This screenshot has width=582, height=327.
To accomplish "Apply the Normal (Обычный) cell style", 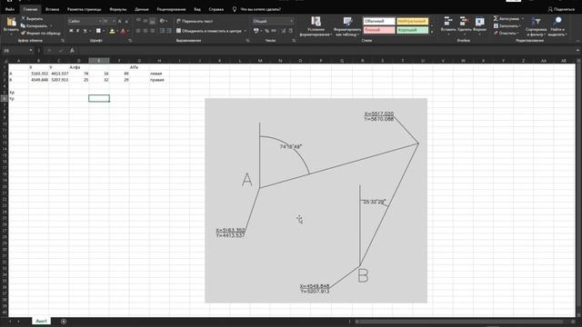I will pyautogui.click(x=379, y=21).
